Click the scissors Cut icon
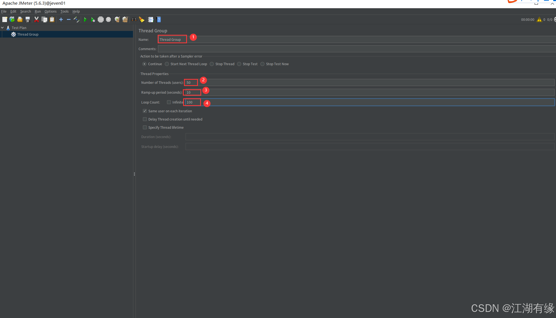The image size is (556, 318). [36, 19]
